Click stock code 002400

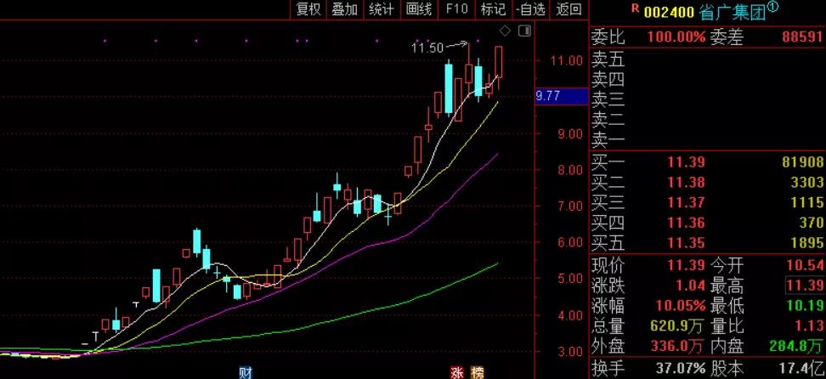[x=670, y=12]
